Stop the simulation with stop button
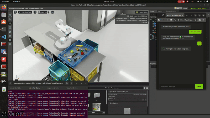 pyautogui.click(x=10, y=44)
